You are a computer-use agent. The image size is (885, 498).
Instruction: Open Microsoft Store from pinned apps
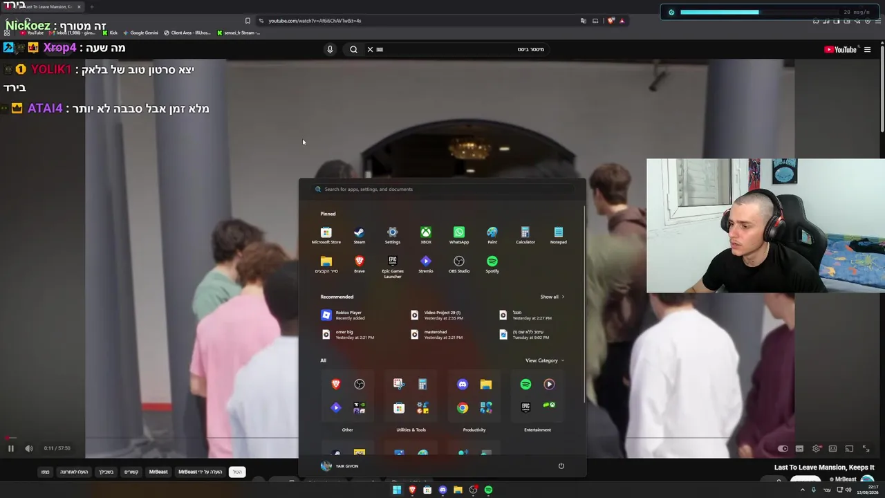(x=326, y=235)
